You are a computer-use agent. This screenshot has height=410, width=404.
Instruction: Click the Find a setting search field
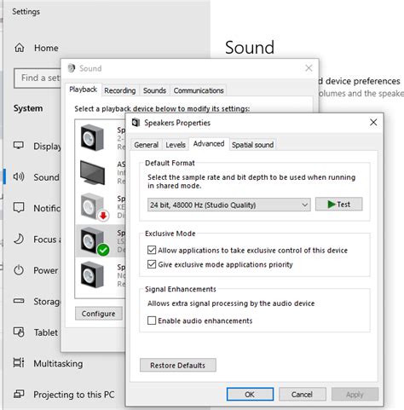pos(38,78)
